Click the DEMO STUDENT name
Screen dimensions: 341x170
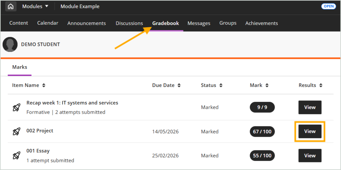point(40,44)
